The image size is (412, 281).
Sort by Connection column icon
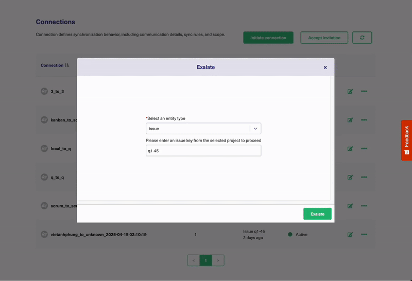pos(67,65)
